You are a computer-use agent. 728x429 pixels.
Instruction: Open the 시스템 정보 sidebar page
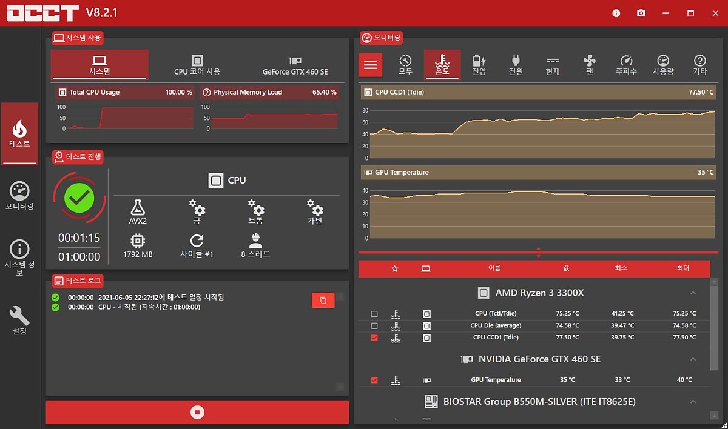(19, 258)
